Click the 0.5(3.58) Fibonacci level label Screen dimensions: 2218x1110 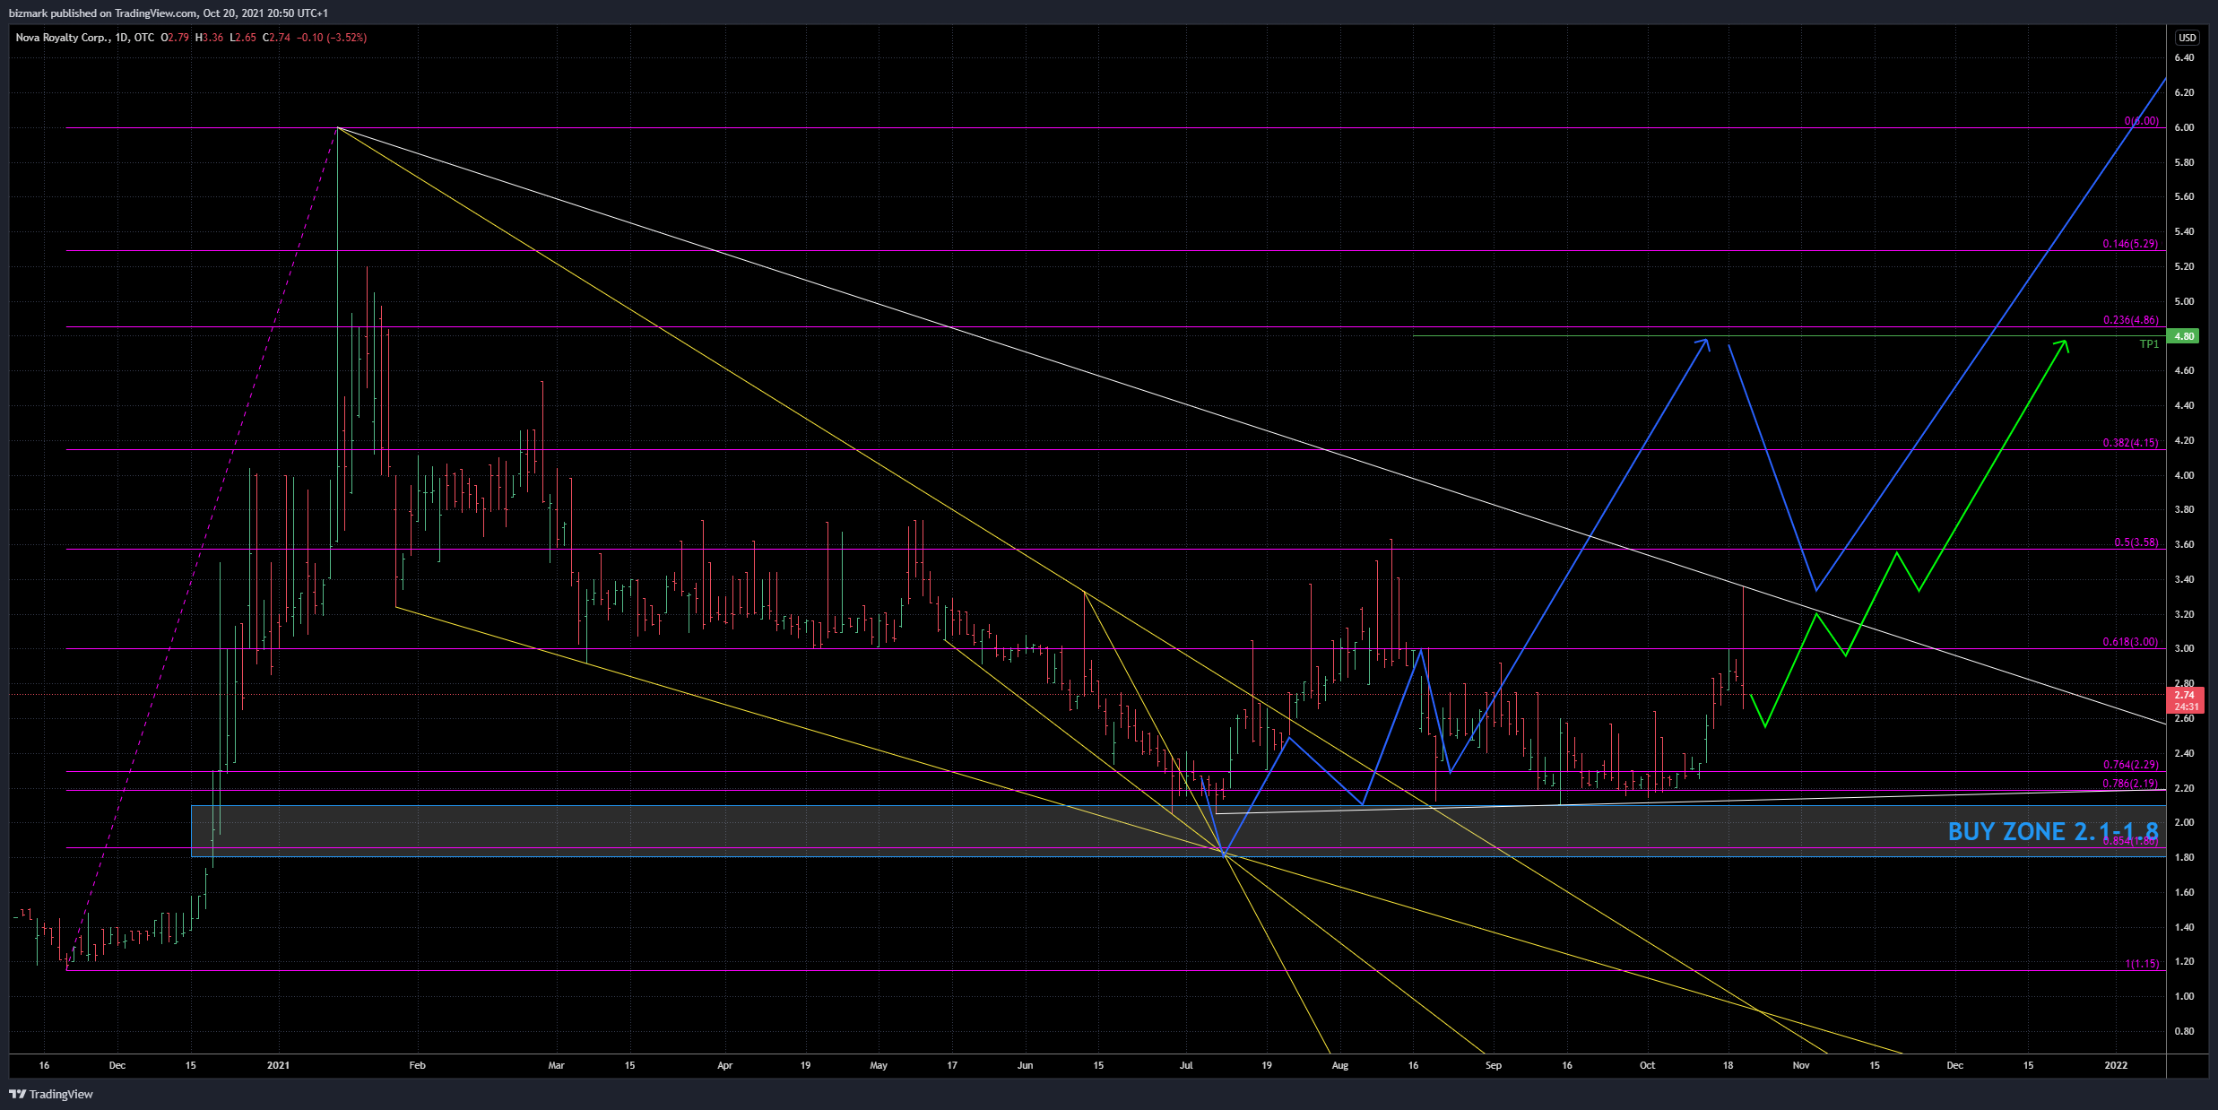[2136, 542]
